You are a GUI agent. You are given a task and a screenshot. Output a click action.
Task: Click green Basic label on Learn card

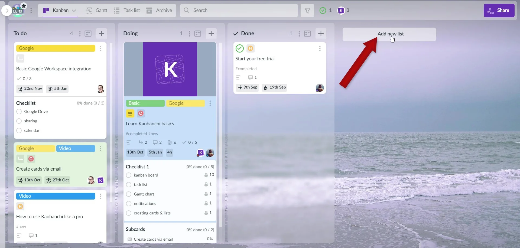point(145,103)
